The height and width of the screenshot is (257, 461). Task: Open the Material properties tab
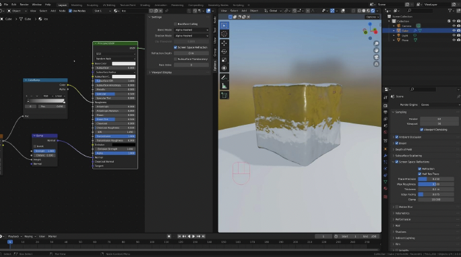[x=386, y=188]
